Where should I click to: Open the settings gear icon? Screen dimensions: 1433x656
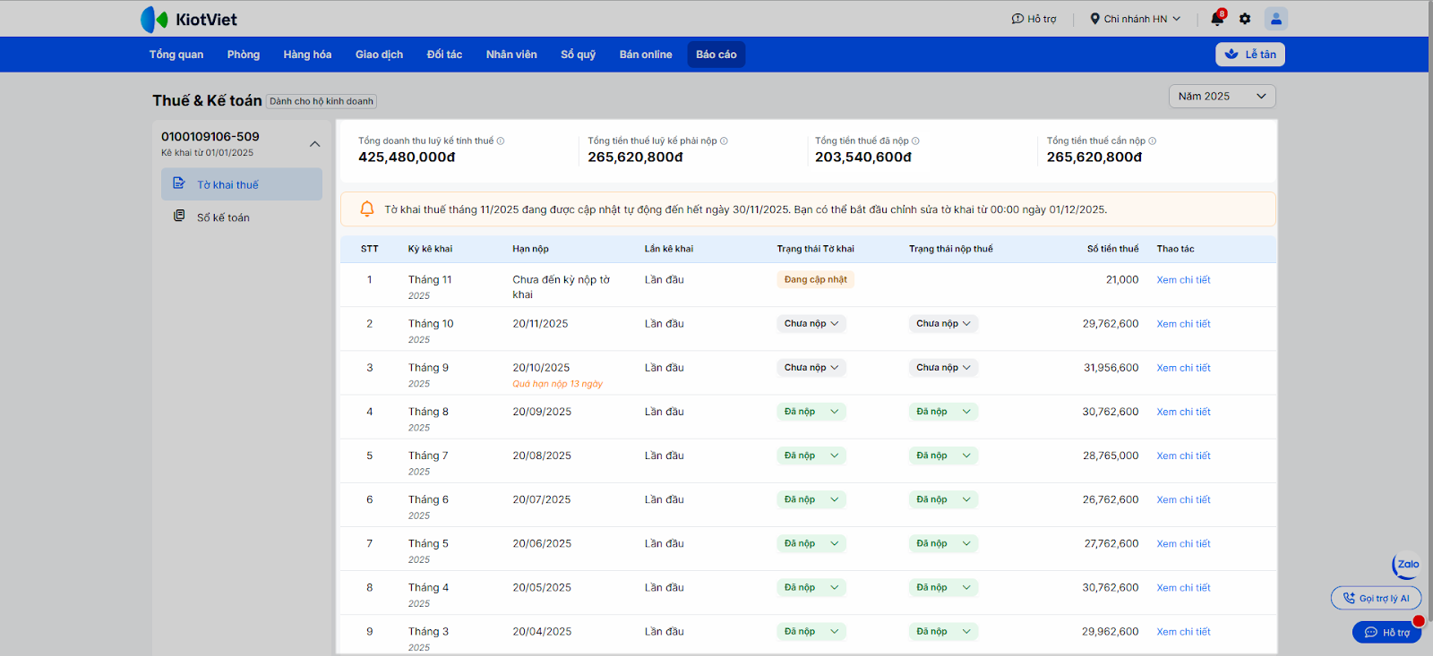tap(1245, 19)
